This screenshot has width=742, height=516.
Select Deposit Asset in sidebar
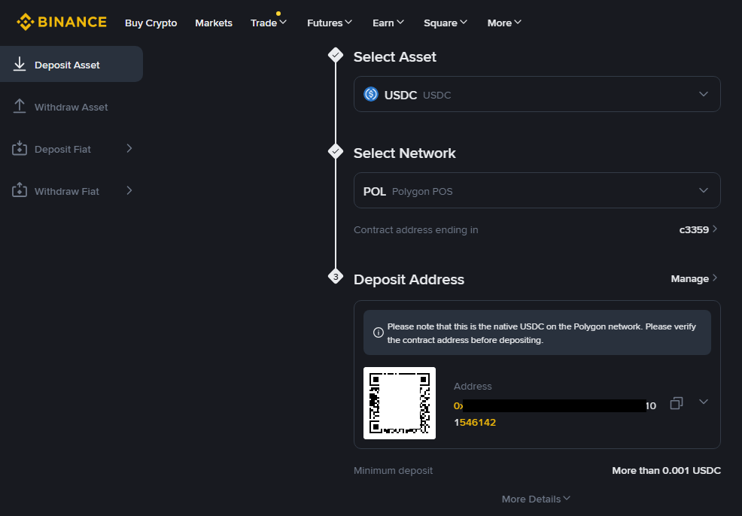click(x=71, y=64)
